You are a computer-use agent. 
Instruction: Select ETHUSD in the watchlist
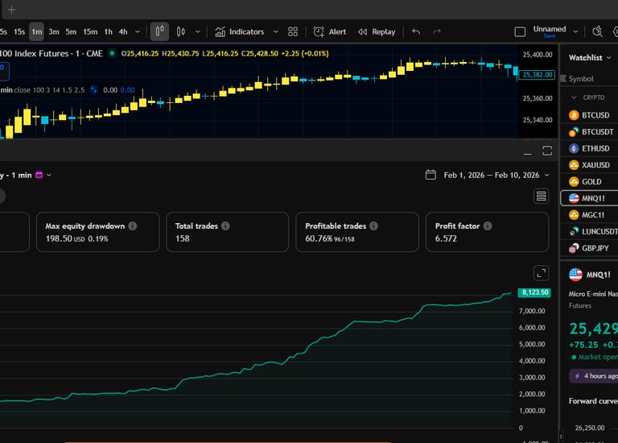589,148
